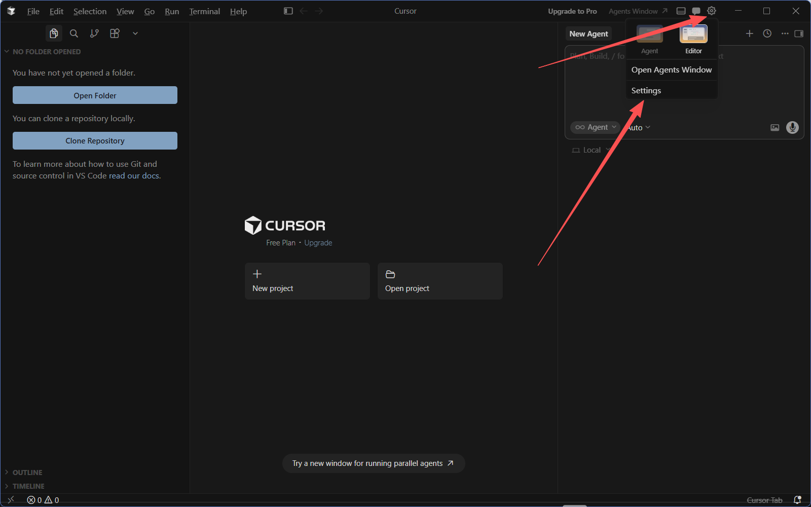Open the Go menu
This screenshot has width=811, height=507.
(x=149, y=11)
